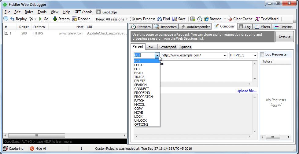Open the Help menu

coord(66,12)
